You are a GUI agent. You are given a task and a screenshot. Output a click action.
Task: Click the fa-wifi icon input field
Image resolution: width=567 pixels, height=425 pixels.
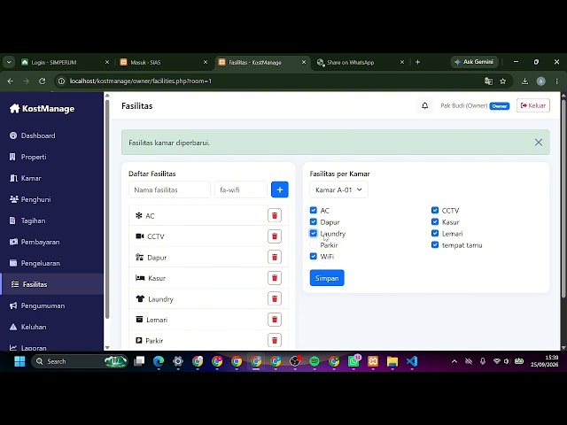[240, 189]
